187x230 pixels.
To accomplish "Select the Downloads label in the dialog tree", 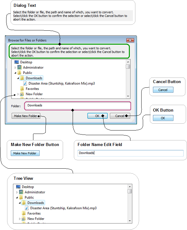I will pyautogui.click(x=34, y=78).
